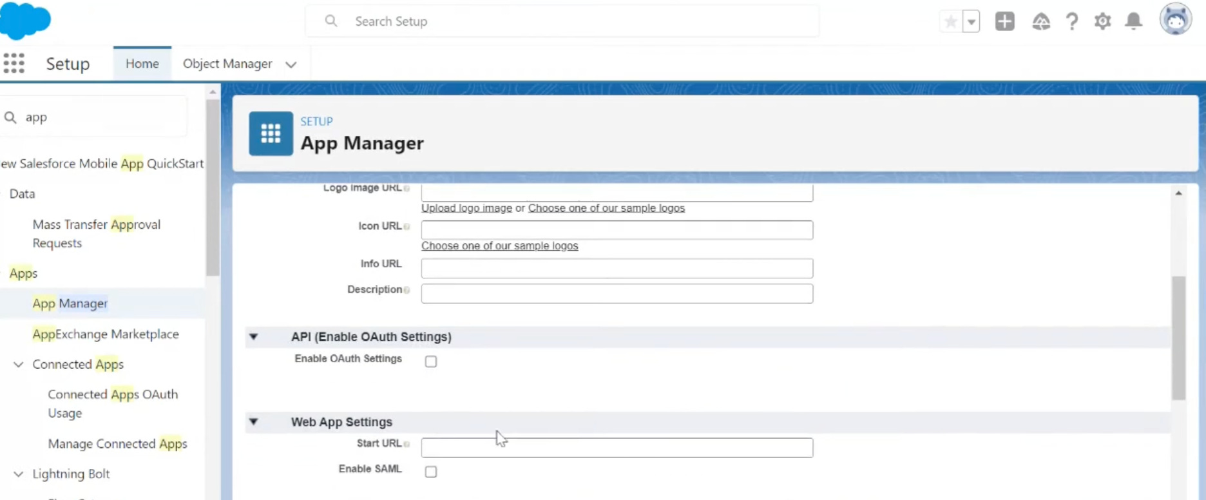Screen dimensions: 1206x500
Task: Collapse the Lightning Bolt tree node
Action: (19, 474)
